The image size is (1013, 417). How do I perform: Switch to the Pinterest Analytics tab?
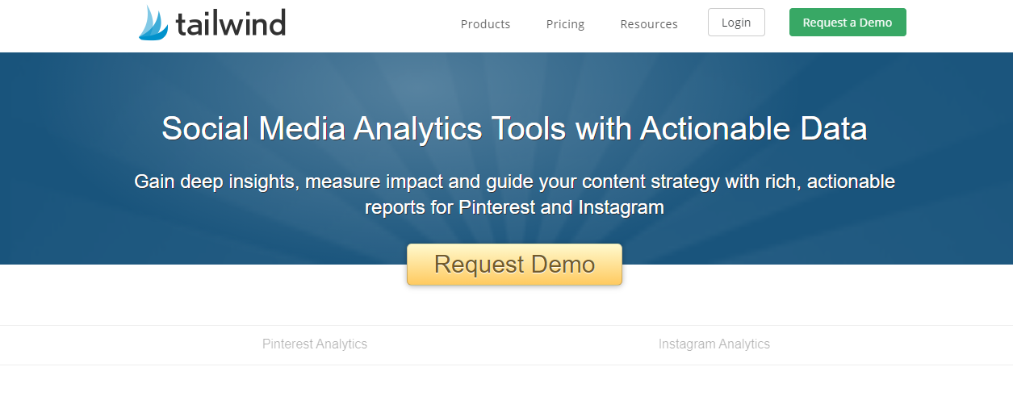[315, 344]
